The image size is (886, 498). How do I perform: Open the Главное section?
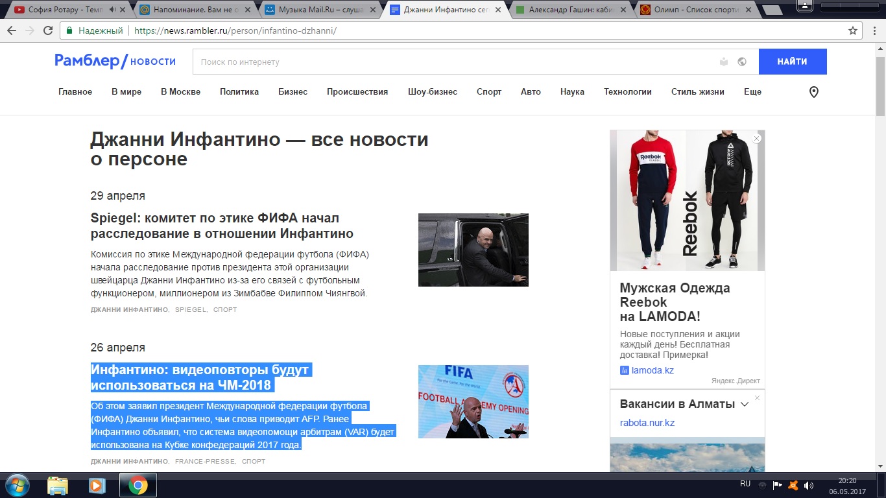(75, 92)
